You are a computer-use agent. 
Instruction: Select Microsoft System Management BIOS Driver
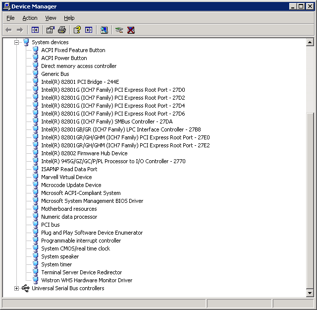(x=92, y=201)
